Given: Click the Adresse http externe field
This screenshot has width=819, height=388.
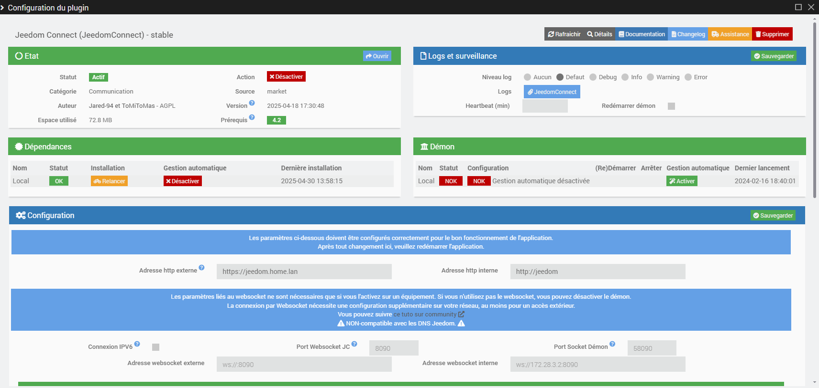Looking at the screenshot, I should tap(304, 272).
